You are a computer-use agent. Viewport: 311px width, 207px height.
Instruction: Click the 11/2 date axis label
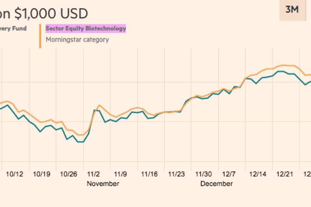tap(93, 174)
